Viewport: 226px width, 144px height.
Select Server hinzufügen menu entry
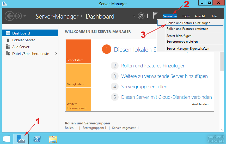pyautogui.click(x=190, y=36)
